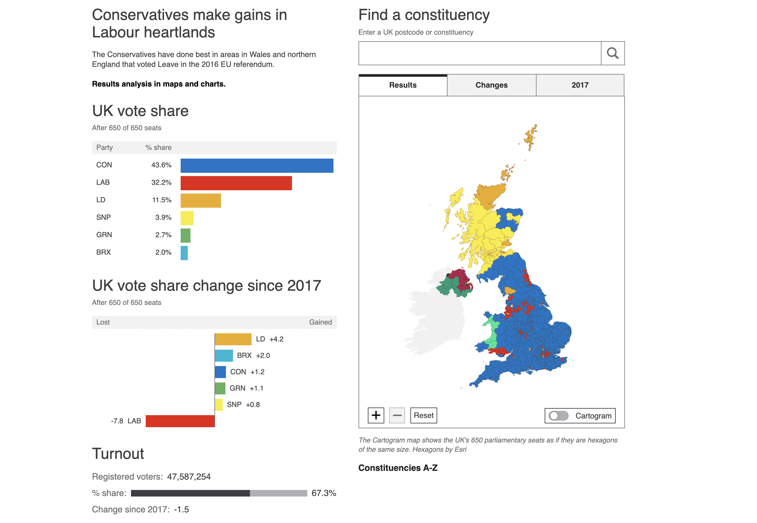Select the Results tab
757x523 pixels.
[403, 85]
